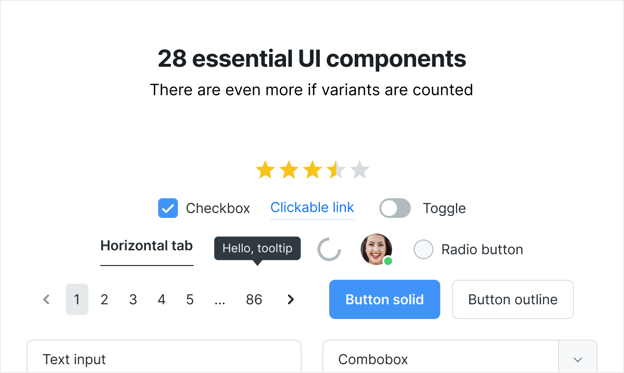Go to previous page with left chevron
The width and height of the screenshot is (624, 373).
(x=47, y=299)
